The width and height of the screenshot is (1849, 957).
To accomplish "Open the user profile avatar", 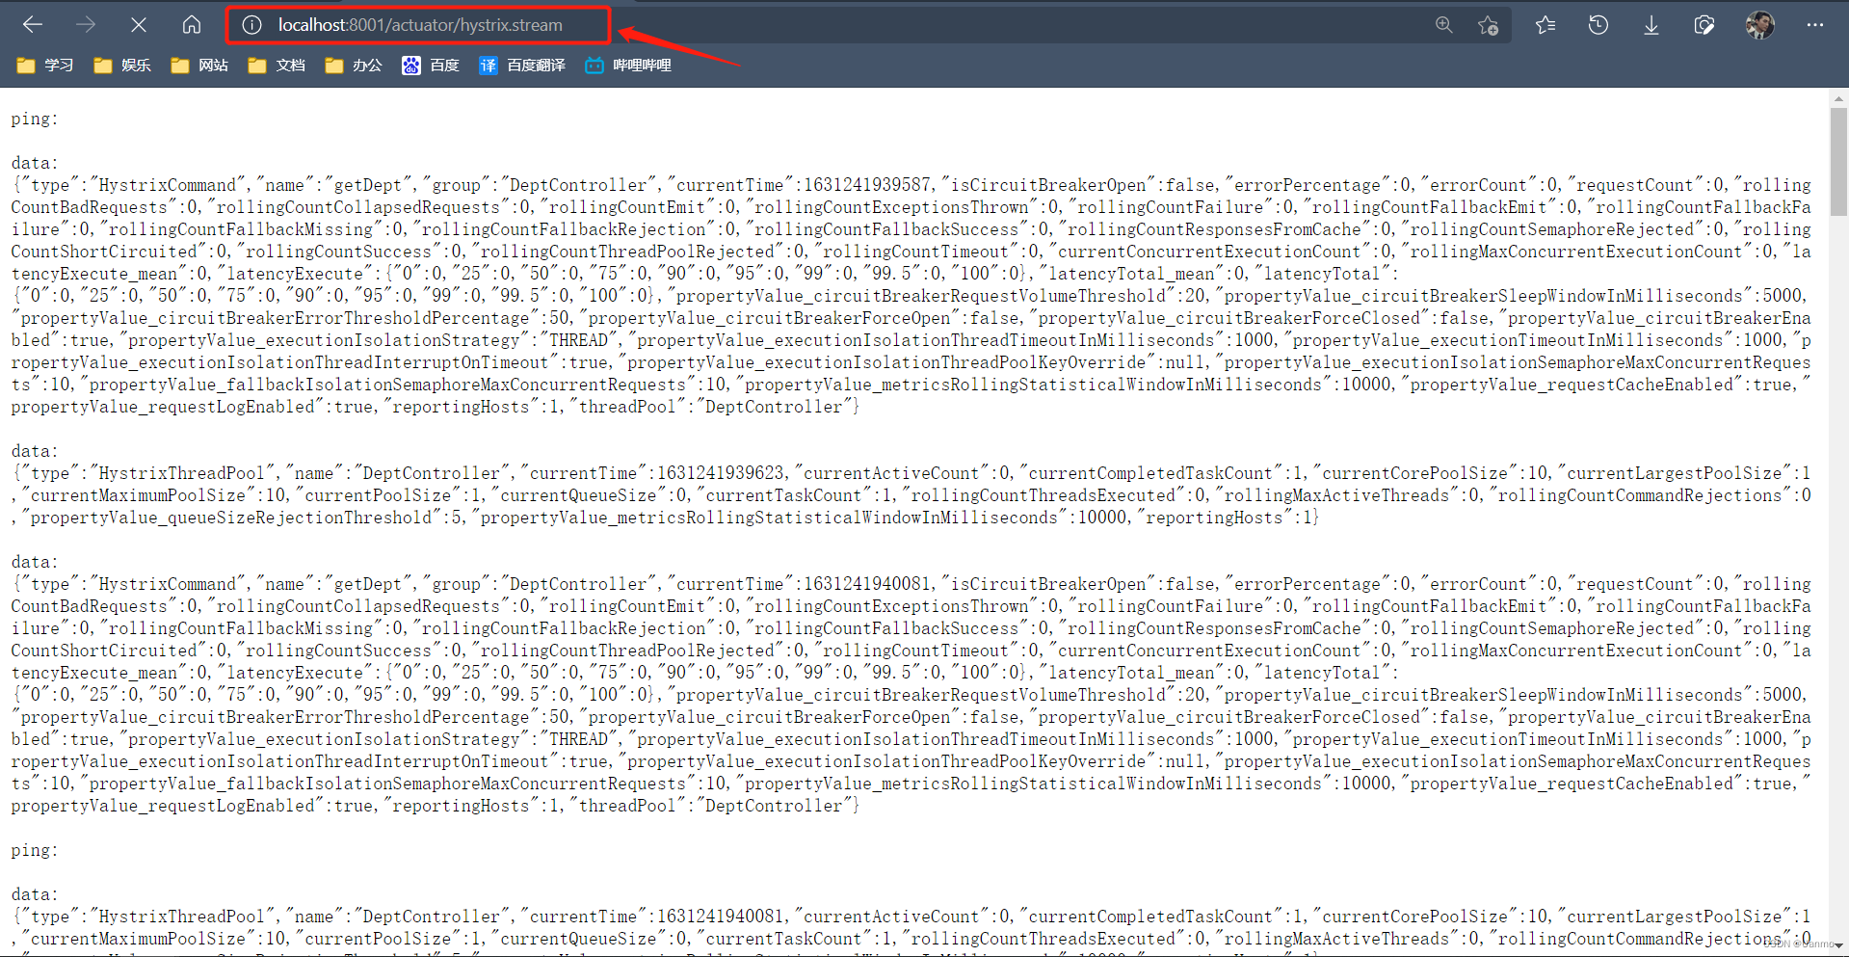I will point(1759,25).
